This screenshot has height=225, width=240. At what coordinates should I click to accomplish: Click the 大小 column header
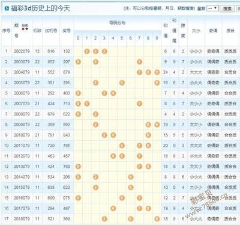click(196, 31)
